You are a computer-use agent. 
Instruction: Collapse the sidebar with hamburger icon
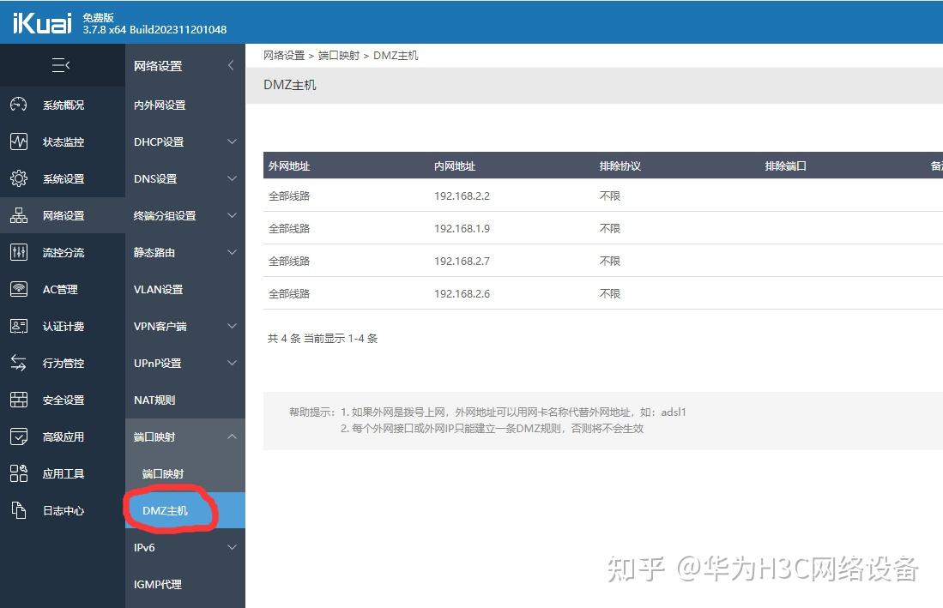point(61,65)
